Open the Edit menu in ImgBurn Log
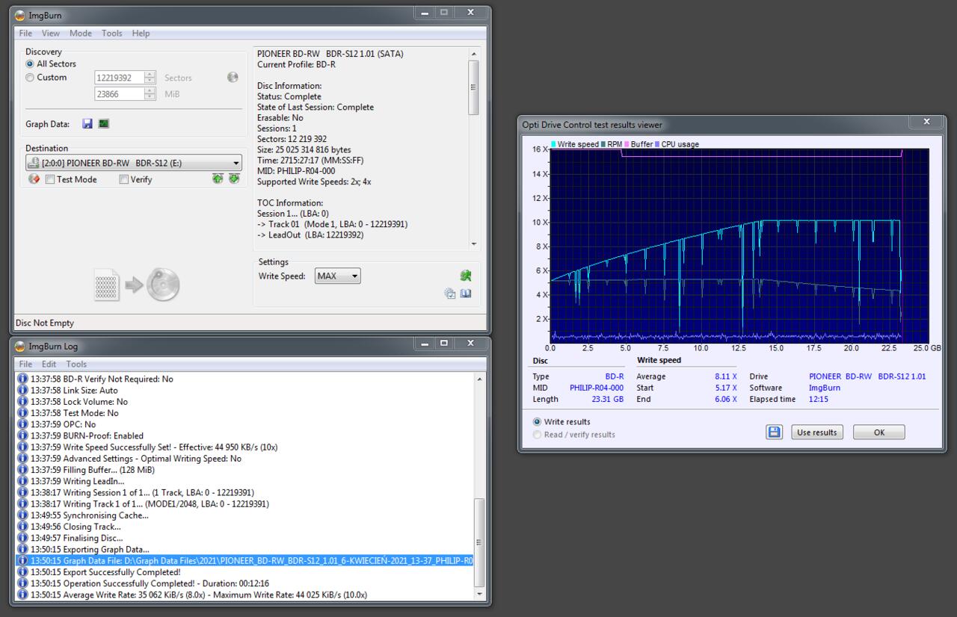Viewport: 957px width, 617px height. 49,364
